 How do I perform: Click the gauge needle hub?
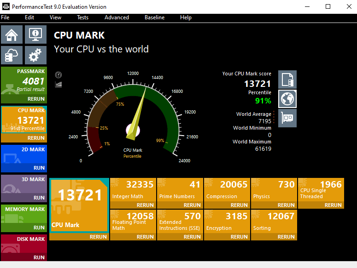(x=133, y=131)
